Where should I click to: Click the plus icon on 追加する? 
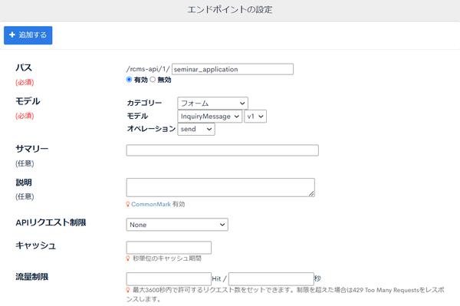[12, 35]
